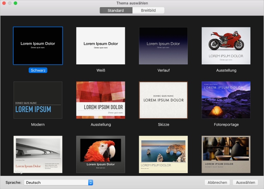Click the green zoom window button
264x189 pixels.
(15, 3)
